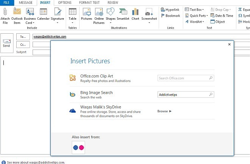250x164 pixels.
Task: Open the Text Box dropdown
Action: pyautogui.click(x=203, y=10)
